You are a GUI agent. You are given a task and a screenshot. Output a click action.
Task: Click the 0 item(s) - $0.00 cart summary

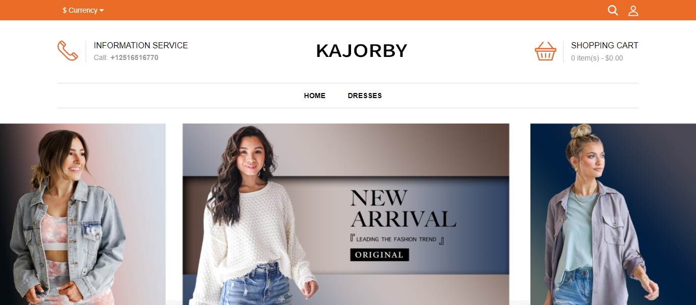597,58
